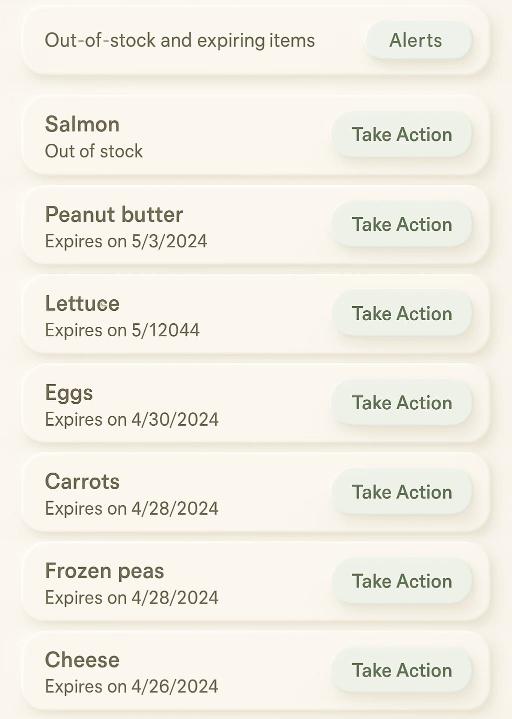Click Peanut butter expiry date 5/3/2024
Viewport: 512px width, 719px height.
point(169,241)
